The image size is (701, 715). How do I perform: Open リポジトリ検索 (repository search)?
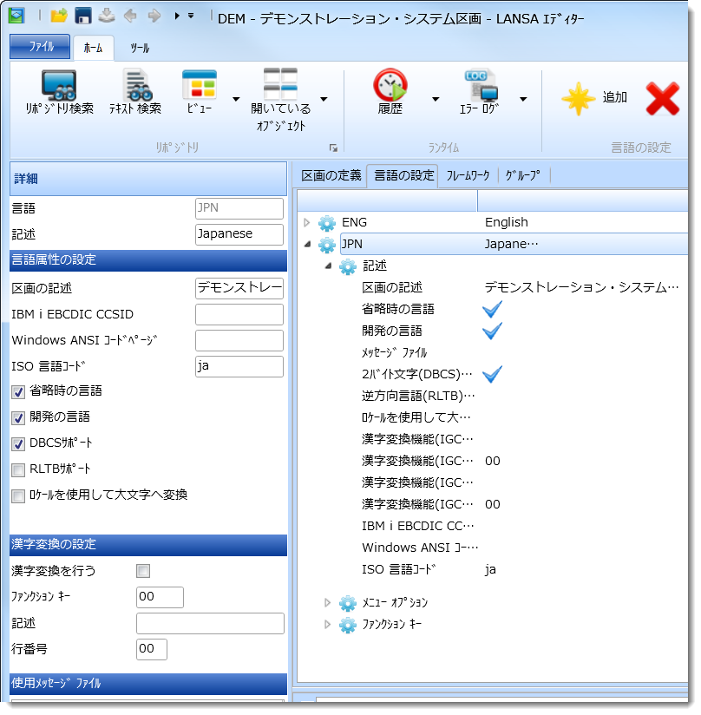point(59,92)
